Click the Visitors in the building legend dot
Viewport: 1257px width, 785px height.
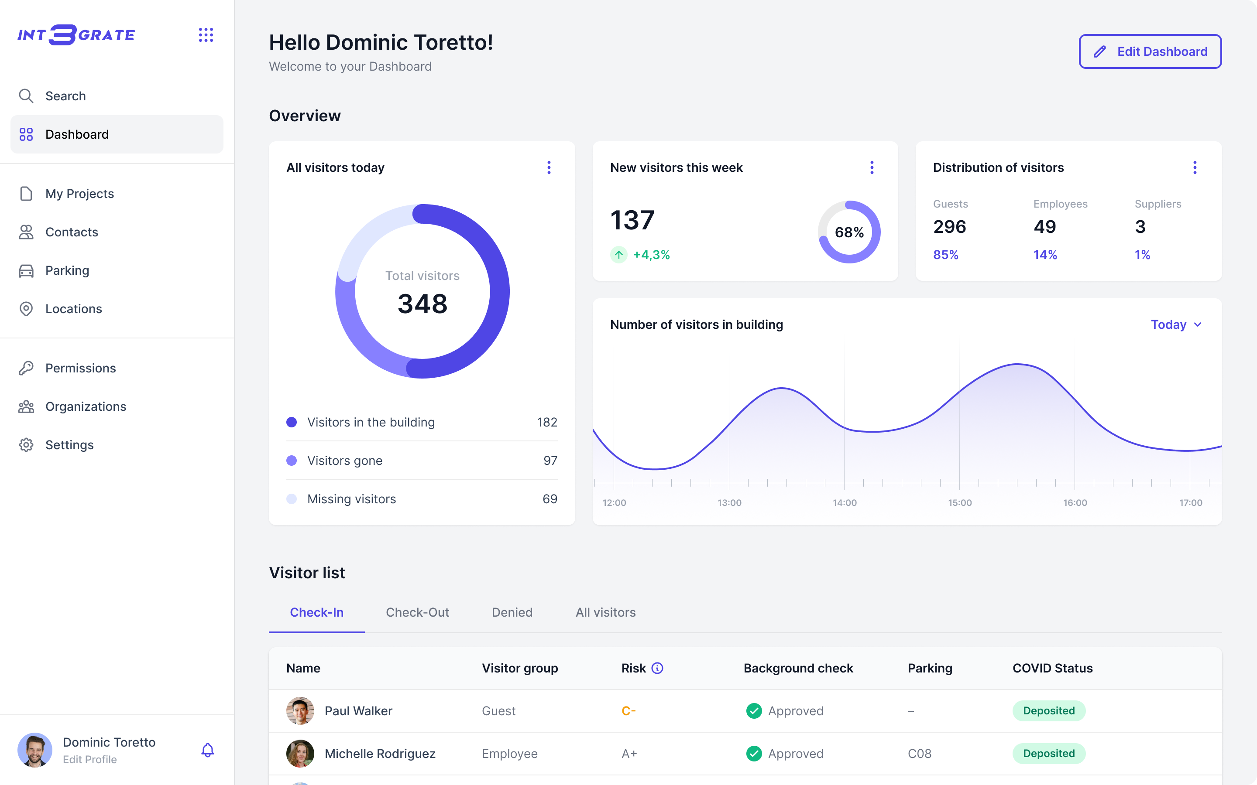pyautogui.click(x=292, y=422)
